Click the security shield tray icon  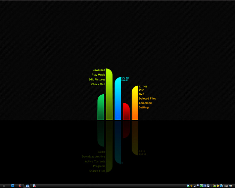(x=218, y=186)
